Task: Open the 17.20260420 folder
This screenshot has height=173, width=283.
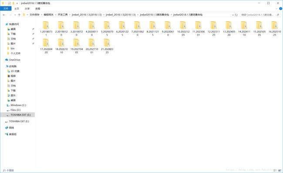Action: 46,46
